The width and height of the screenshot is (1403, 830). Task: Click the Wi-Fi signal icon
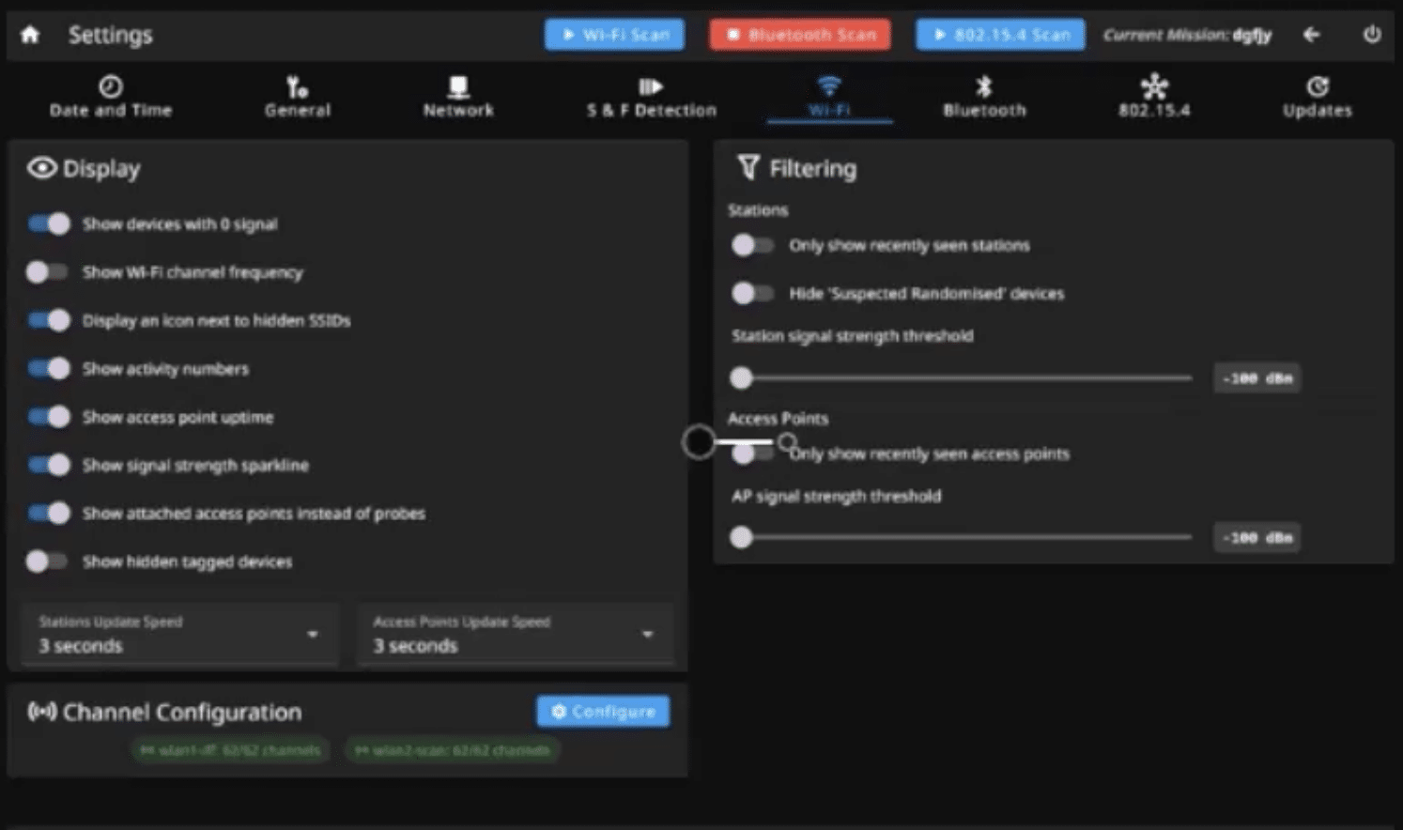(829, 86)
